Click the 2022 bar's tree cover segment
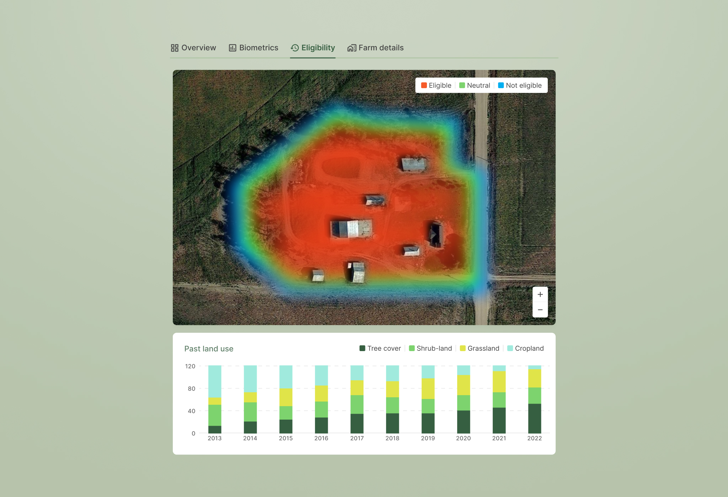The height and width of the screenshot is (497, 728). (x=534, y=418)
